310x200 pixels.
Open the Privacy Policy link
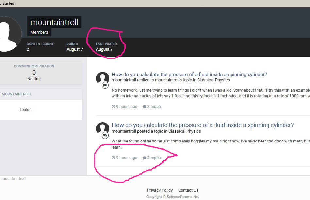tap(160, 190)
